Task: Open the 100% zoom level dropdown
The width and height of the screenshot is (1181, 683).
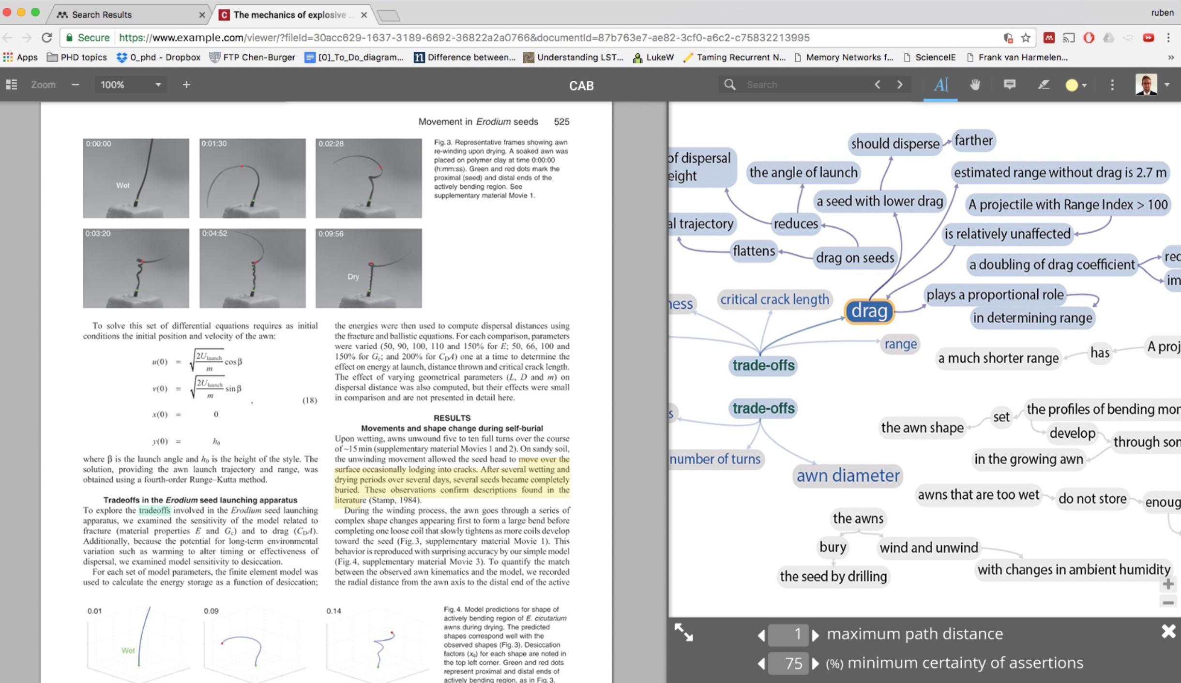Action: pos(130,85)
